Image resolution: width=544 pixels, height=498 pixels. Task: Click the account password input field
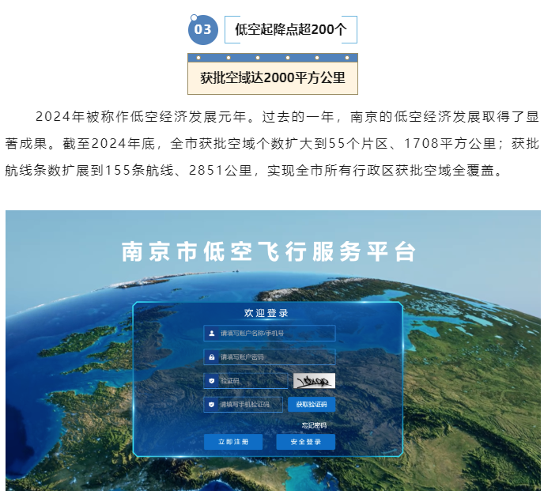(x=269, y=357)
